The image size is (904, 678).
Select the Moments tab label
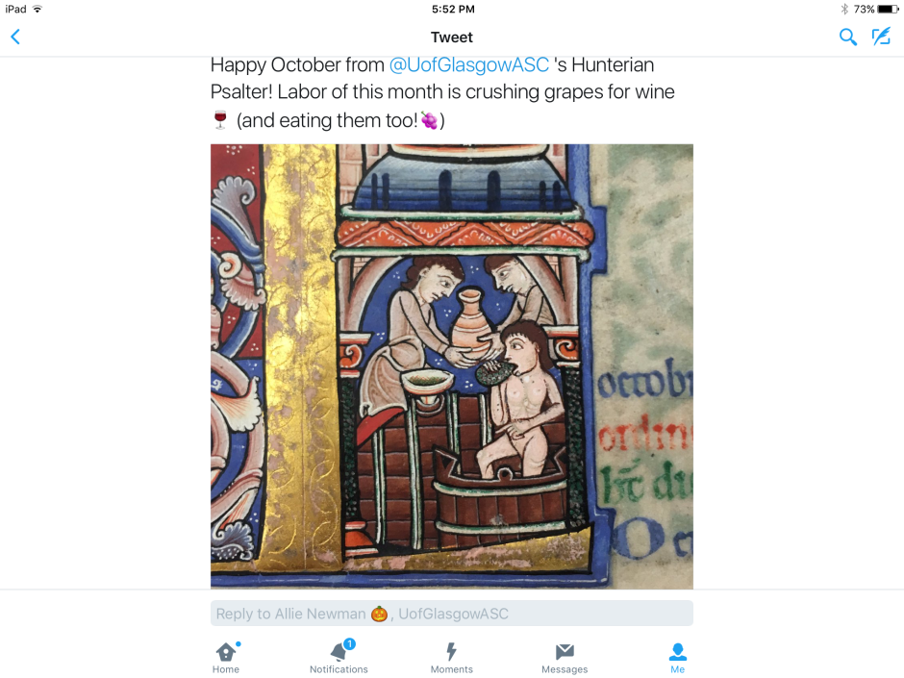point(452,669)
